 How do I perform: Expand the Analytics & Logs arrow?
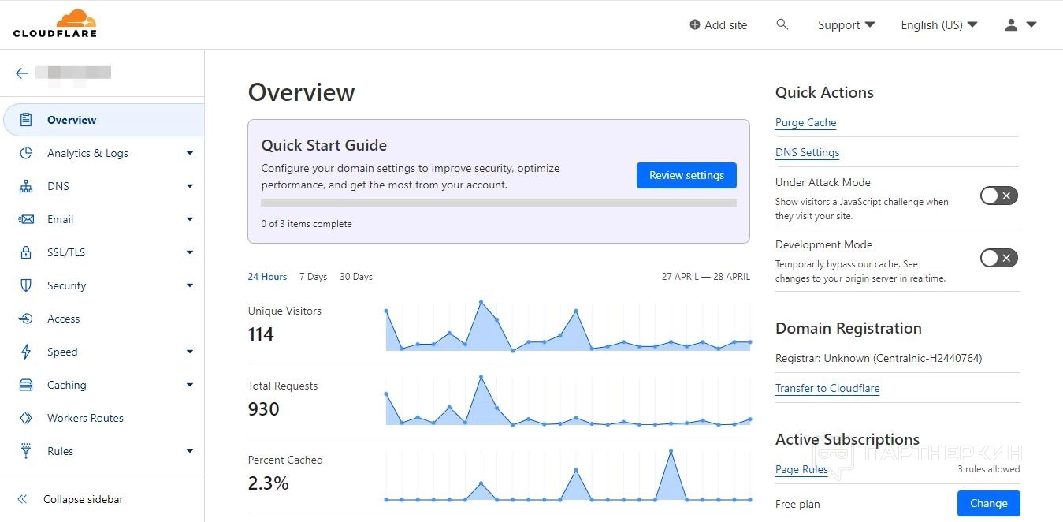(189, 153)
